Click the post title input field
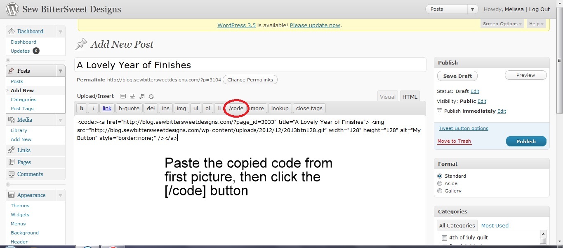 [250, 65]
